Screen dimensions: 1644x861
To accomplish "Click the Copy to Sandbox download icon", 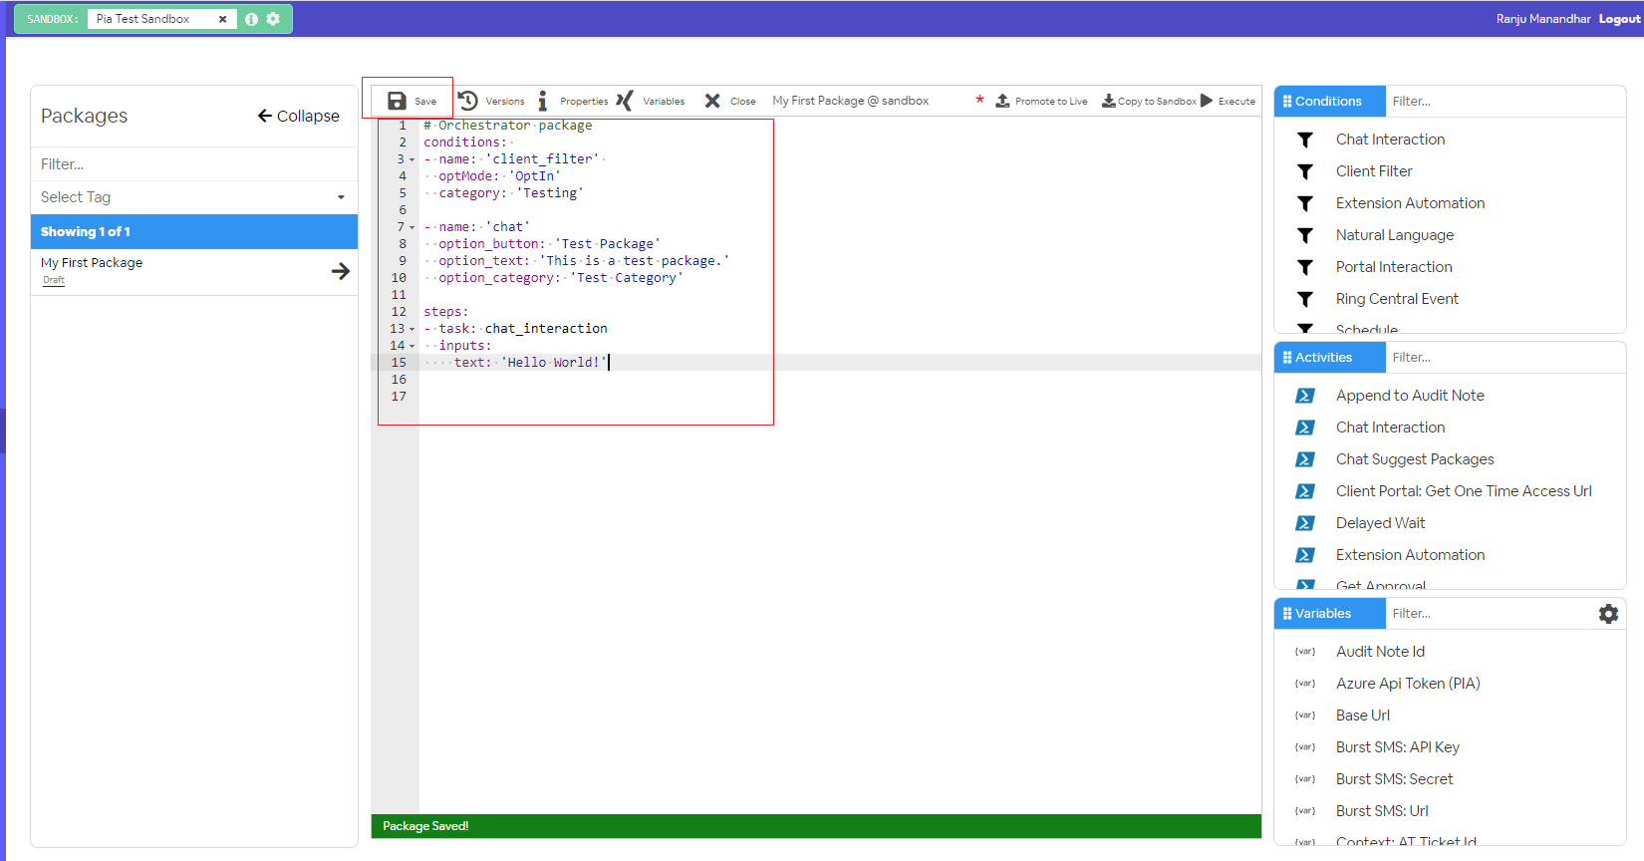I will pos(1108,101).
